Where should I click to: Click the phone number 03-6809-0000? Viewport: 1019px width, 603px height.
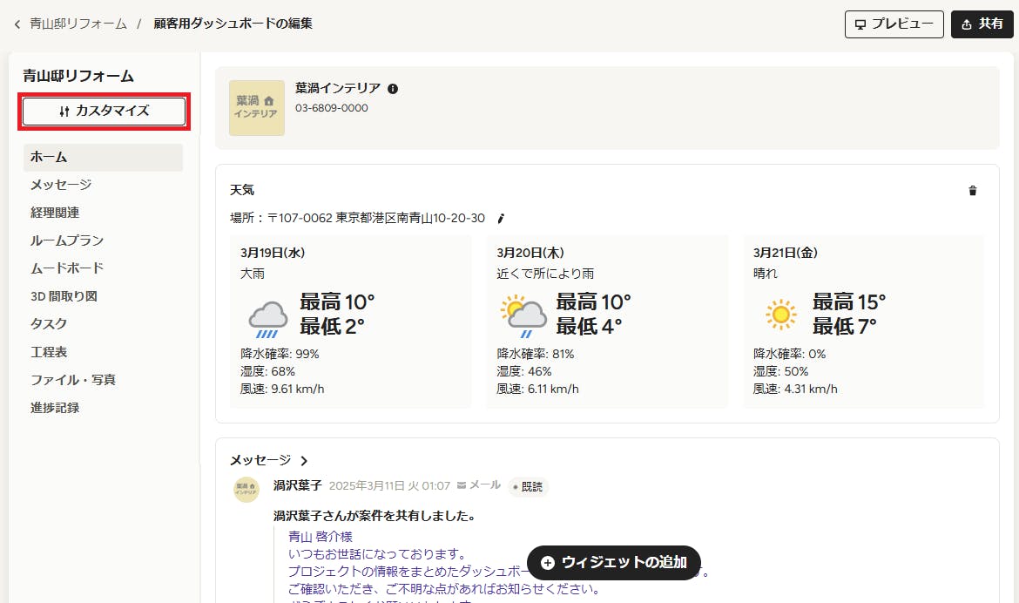(x=332, y=108)
